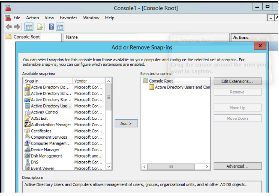Toggle Show/Hide Action Pane toolbar icon
The image size is (279, 196).
[60, 27]
